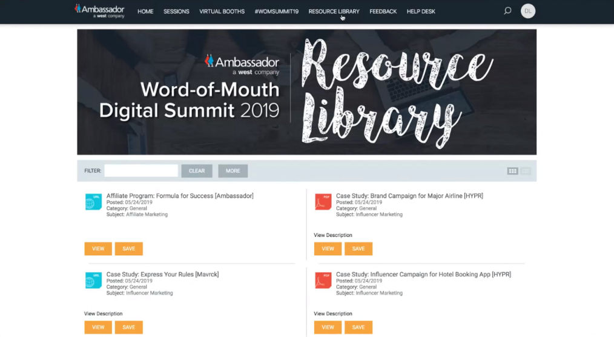Go to HOME in navigation bar

coord(145,12)
